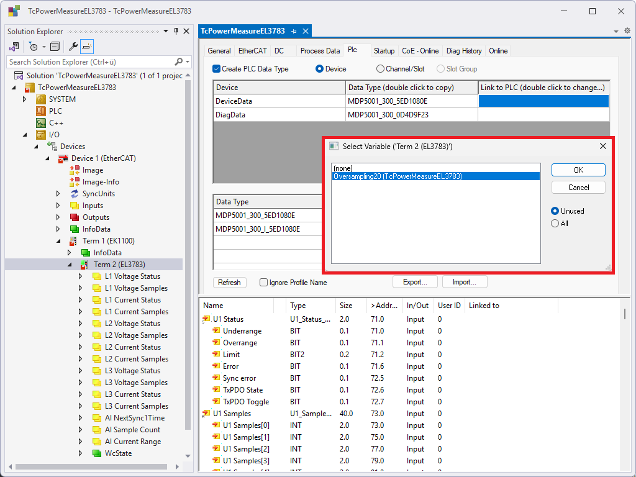The width and height of the screenshot is (636, 477).
Task: Expand the SYSTEM tree node
Action: 25,99
